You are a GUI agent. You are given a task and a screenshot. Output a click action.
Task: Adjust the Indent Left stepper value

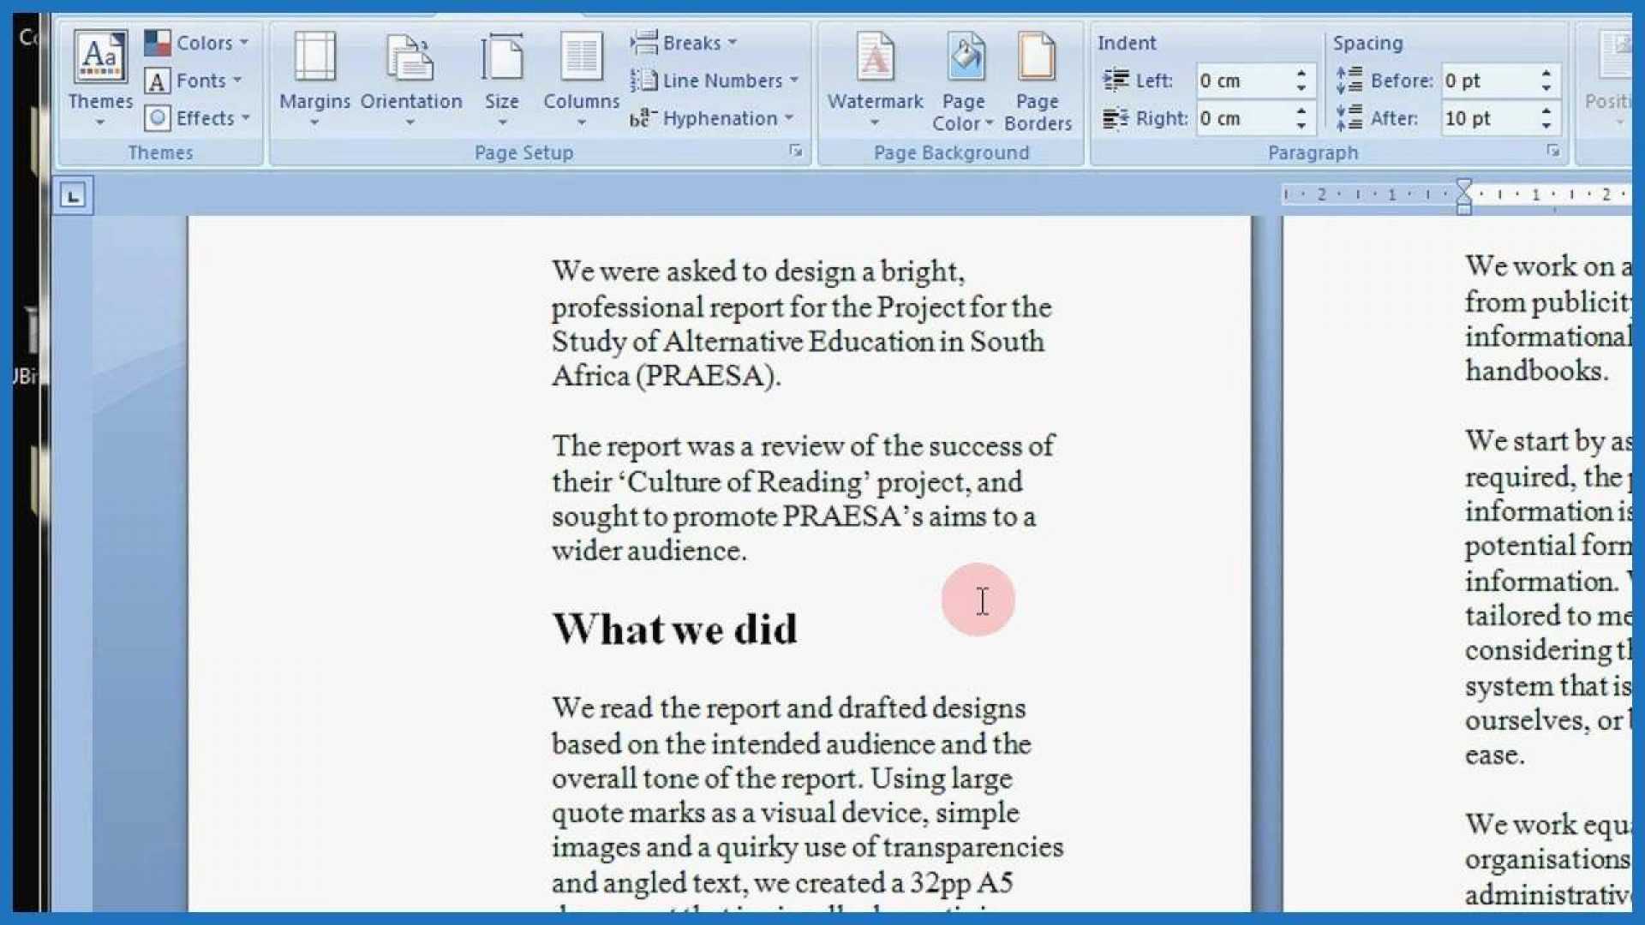pyautogui.click(x=1305, y=77)
